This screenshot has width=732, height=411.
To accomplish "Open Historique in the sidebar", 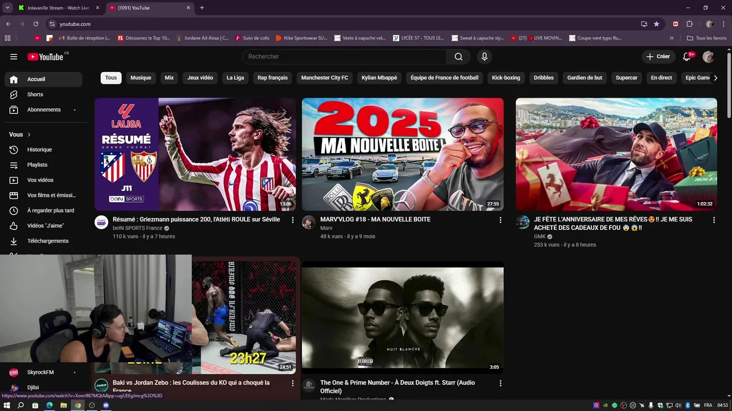I will coord(43,150).
